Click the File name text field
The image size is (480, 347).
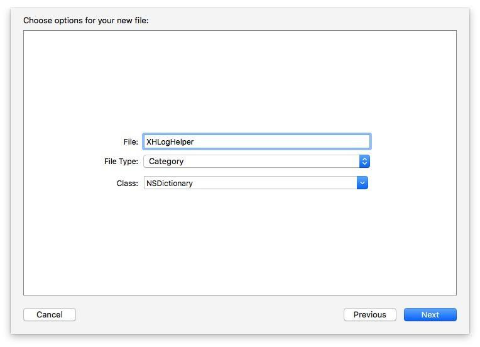(283, 141)
